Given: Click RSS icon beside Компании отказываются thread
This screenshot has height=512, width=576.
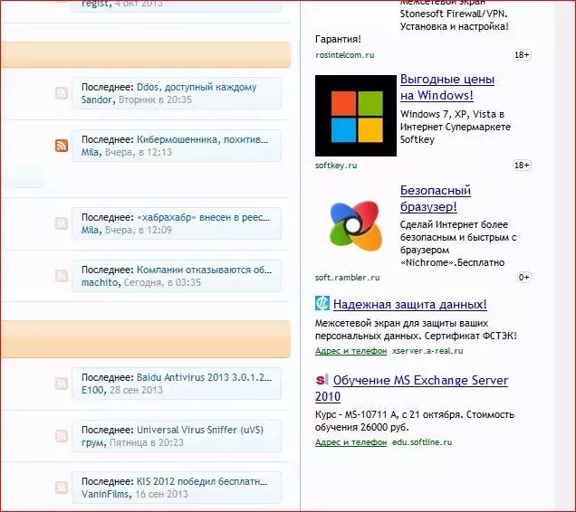Looking at the screenshot, I should (62, 276).
